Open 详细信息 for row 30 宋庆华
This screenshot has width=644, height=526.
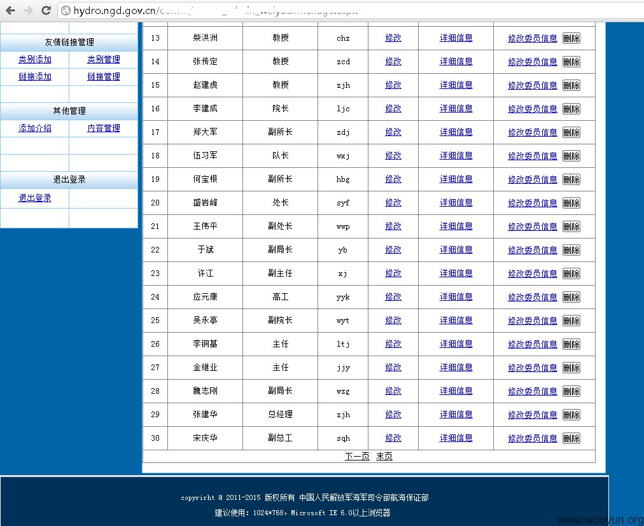(x=456, y=438)
